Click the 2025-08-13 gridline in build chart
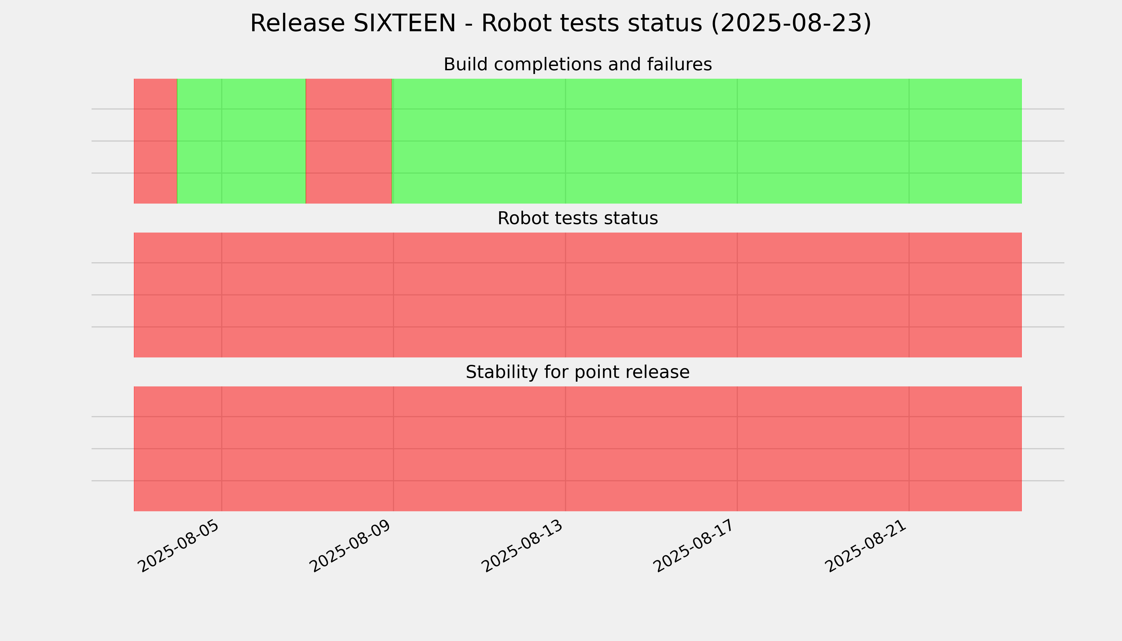Image resolution: width=1122 pixels, height=641 pixels. pyautogui.click(x=565, y=141)
